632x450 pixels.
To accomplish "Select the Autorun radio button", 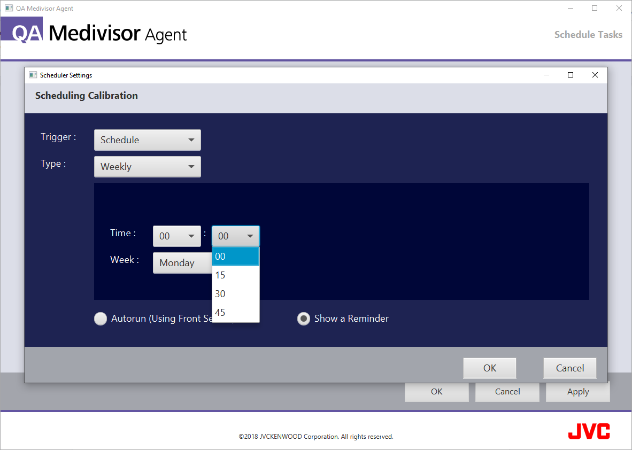I will click(x=101, y=319).
